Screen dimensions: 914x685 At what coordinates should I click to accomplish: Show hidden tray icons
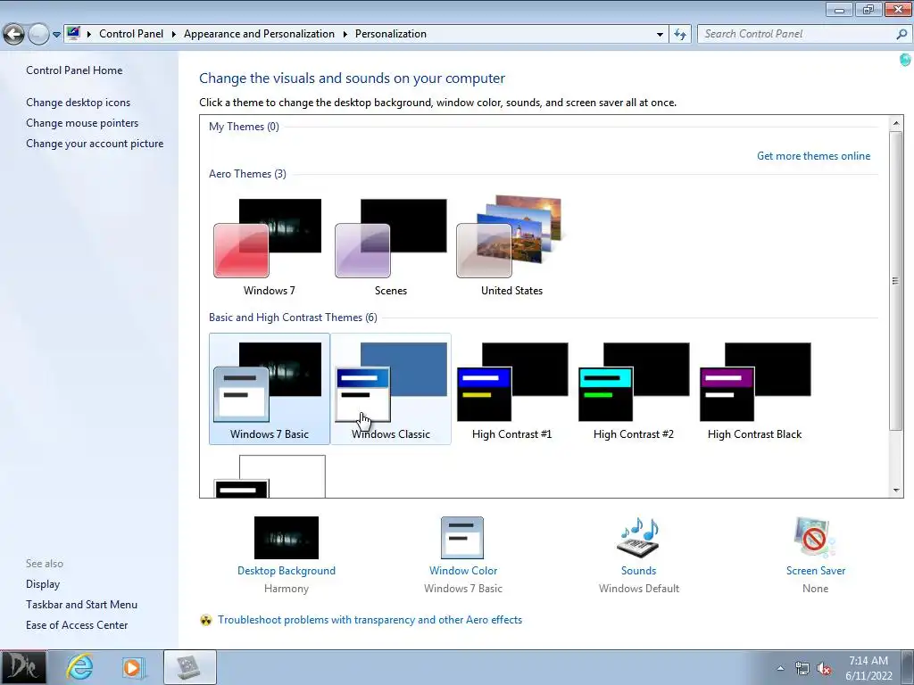(780, 668)
